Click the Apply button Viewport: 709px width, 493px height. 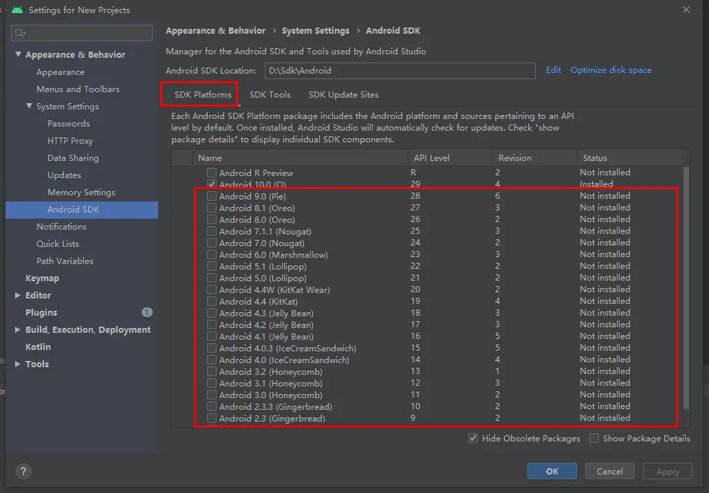click(x=668, y=471)
